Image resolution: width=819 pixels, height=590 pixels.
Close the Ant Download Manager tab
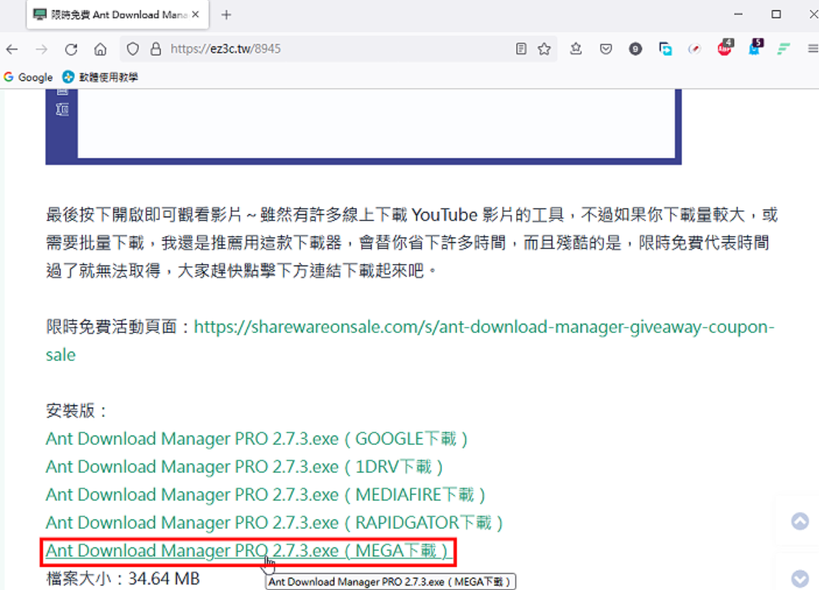(x=195, y=15)
